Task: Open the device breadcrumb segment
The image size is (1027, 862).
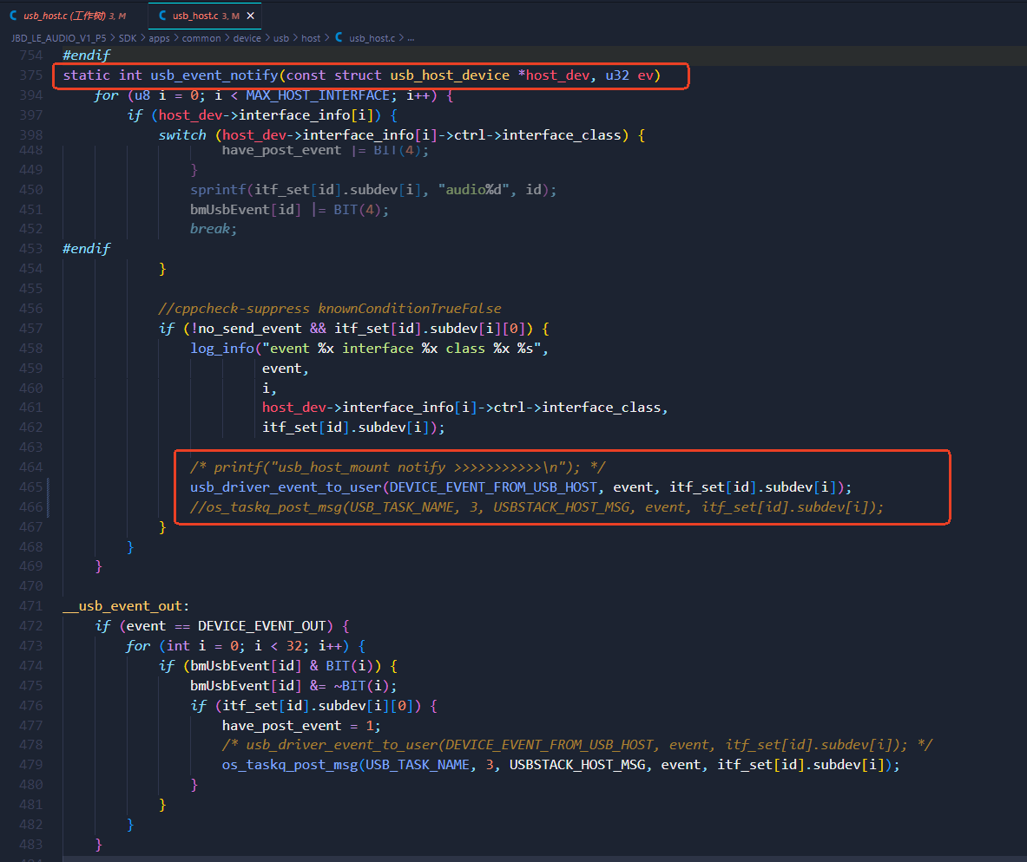Action: [247, 38]
